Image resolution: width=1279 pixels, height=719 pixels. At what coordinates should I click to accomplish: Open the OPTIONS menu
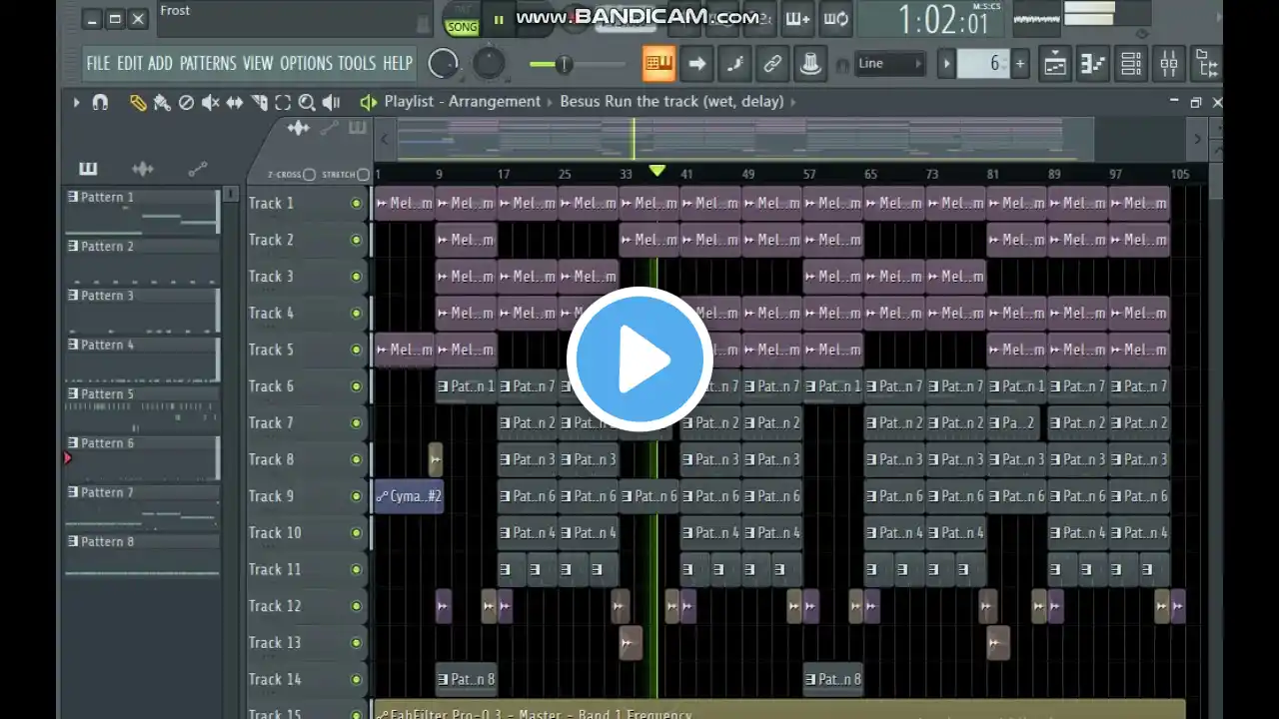[306, 64]
